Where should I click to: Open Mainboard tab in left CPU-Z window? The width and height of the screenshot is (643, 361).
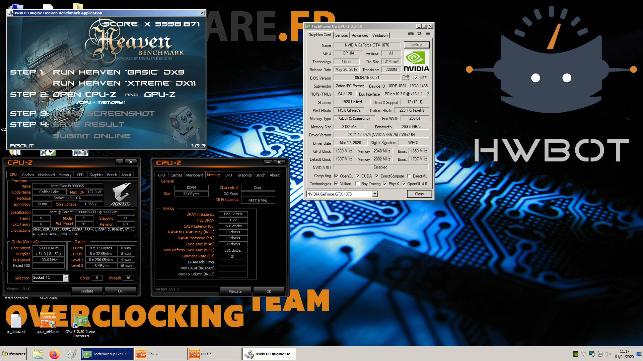tap(46, 175)
